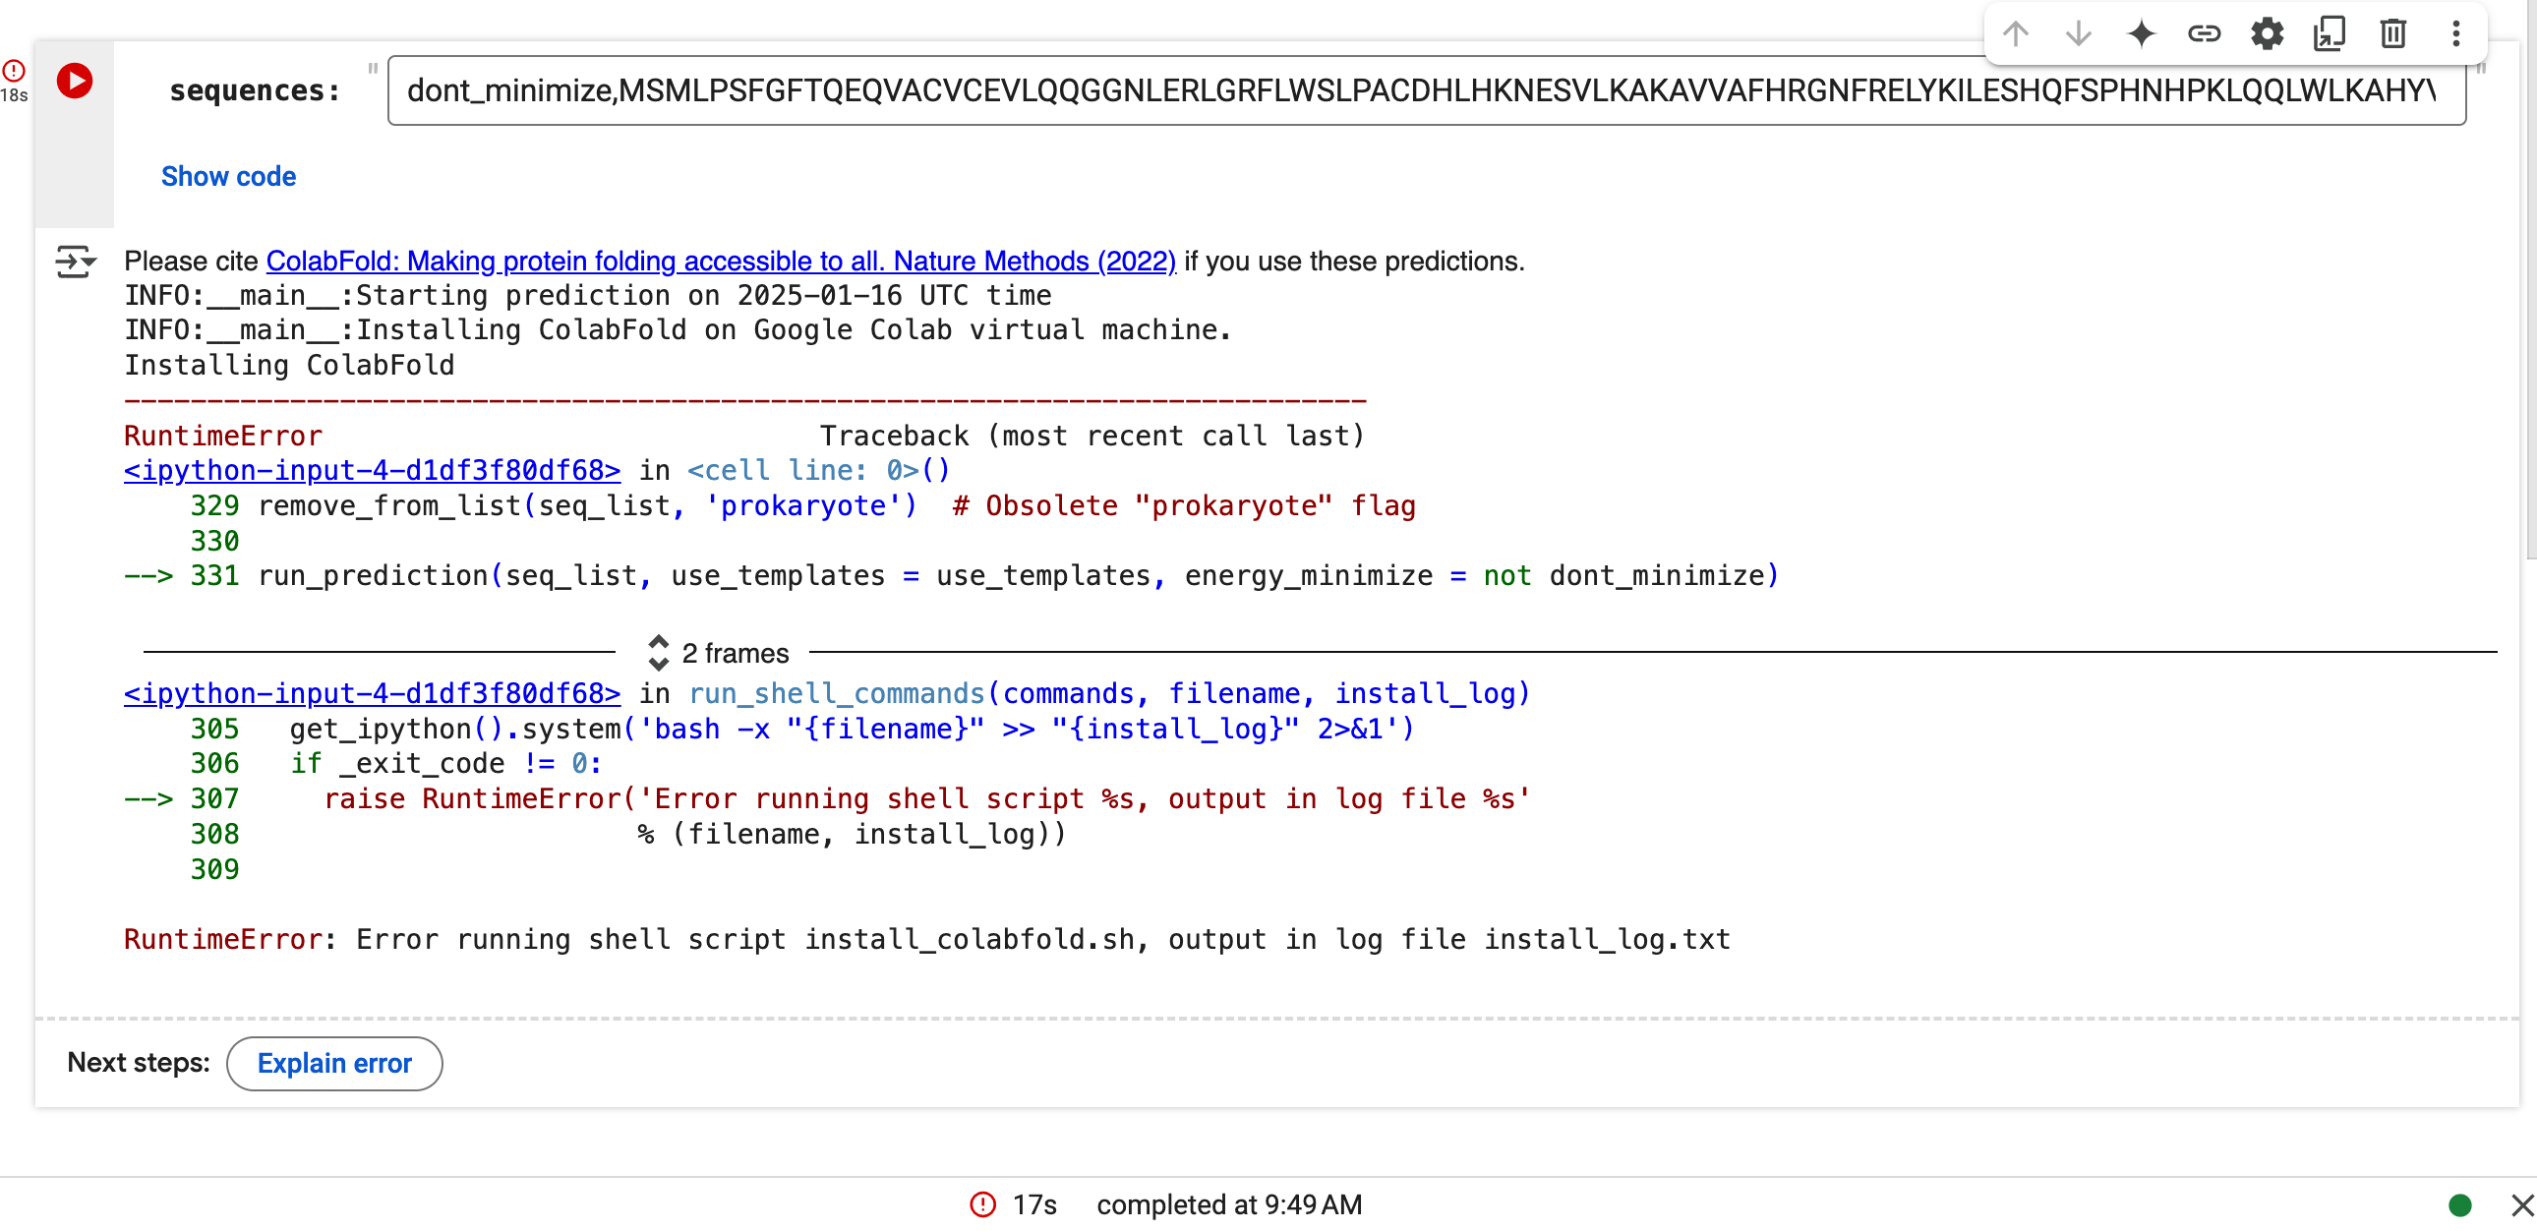Click the Explain error button
Viewport: 2537px width, 1231px height.
tap(334, 1064)
